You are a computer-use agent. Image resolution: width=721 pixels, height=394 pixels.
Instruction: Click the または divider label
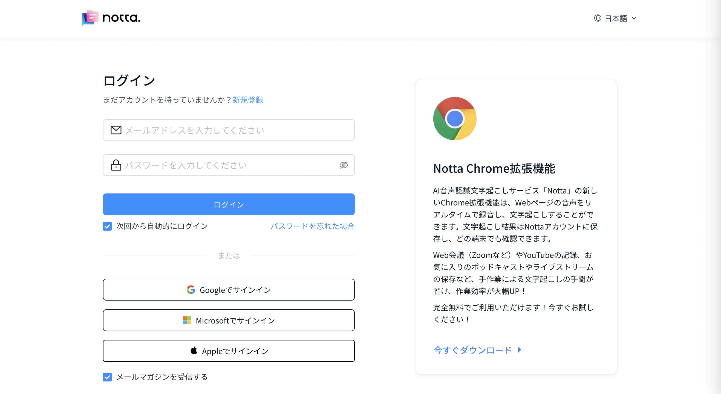click(229, 255)
